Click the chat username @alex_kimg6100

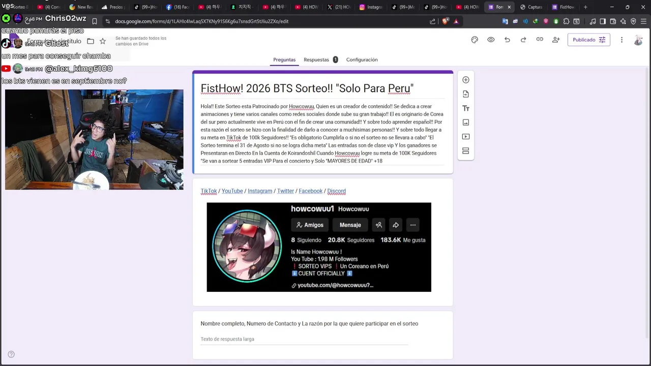[x=78, y=69]
